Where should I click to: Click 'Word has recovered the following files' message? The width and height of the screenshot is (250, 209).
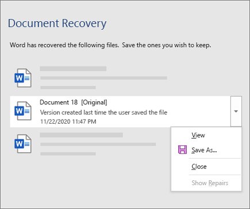point(110,45)
